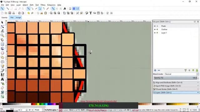
Task: Open Text and Font dialog icon
Action: (91, 13)
